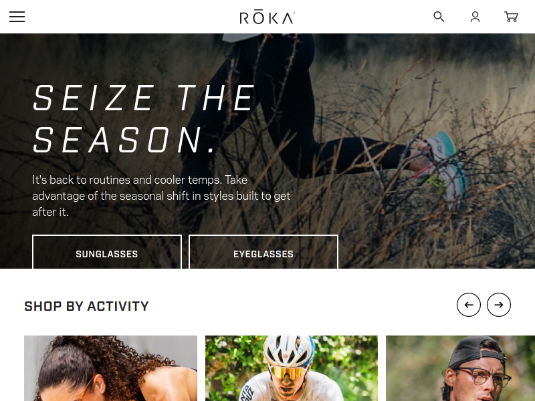The width and height of the screenshot is (535, 401).
Task: Select the Shop By Activity heading
Action: pos(87,306)
